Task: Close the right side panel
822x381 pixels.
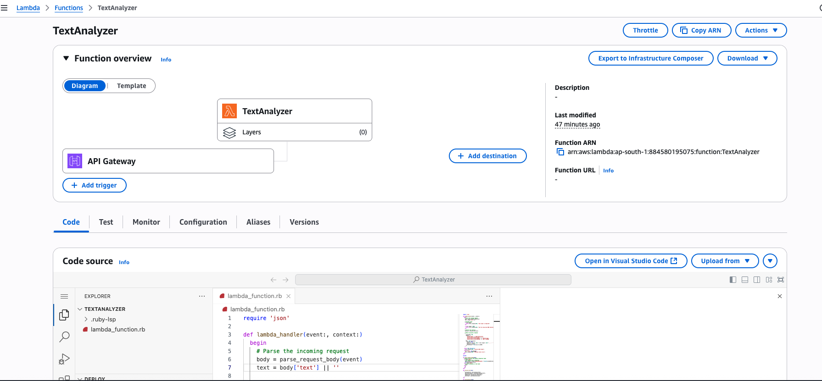Action: [x=780, y=296]
